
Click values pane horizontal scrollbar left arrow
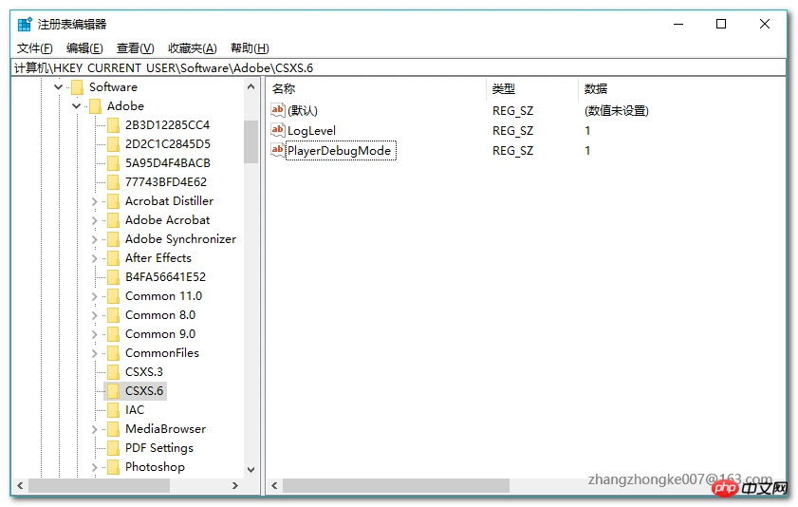274,485
